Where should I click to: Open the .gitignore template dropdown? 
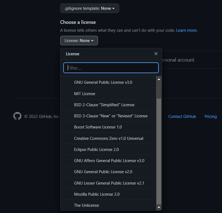(90, 8)
